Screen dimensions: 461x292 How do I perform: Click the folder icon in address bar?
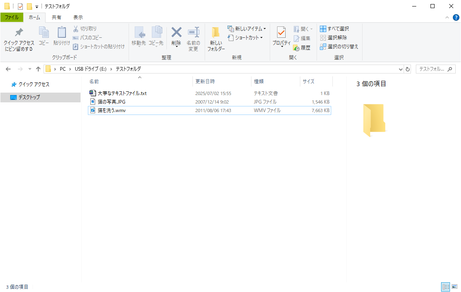48,69
